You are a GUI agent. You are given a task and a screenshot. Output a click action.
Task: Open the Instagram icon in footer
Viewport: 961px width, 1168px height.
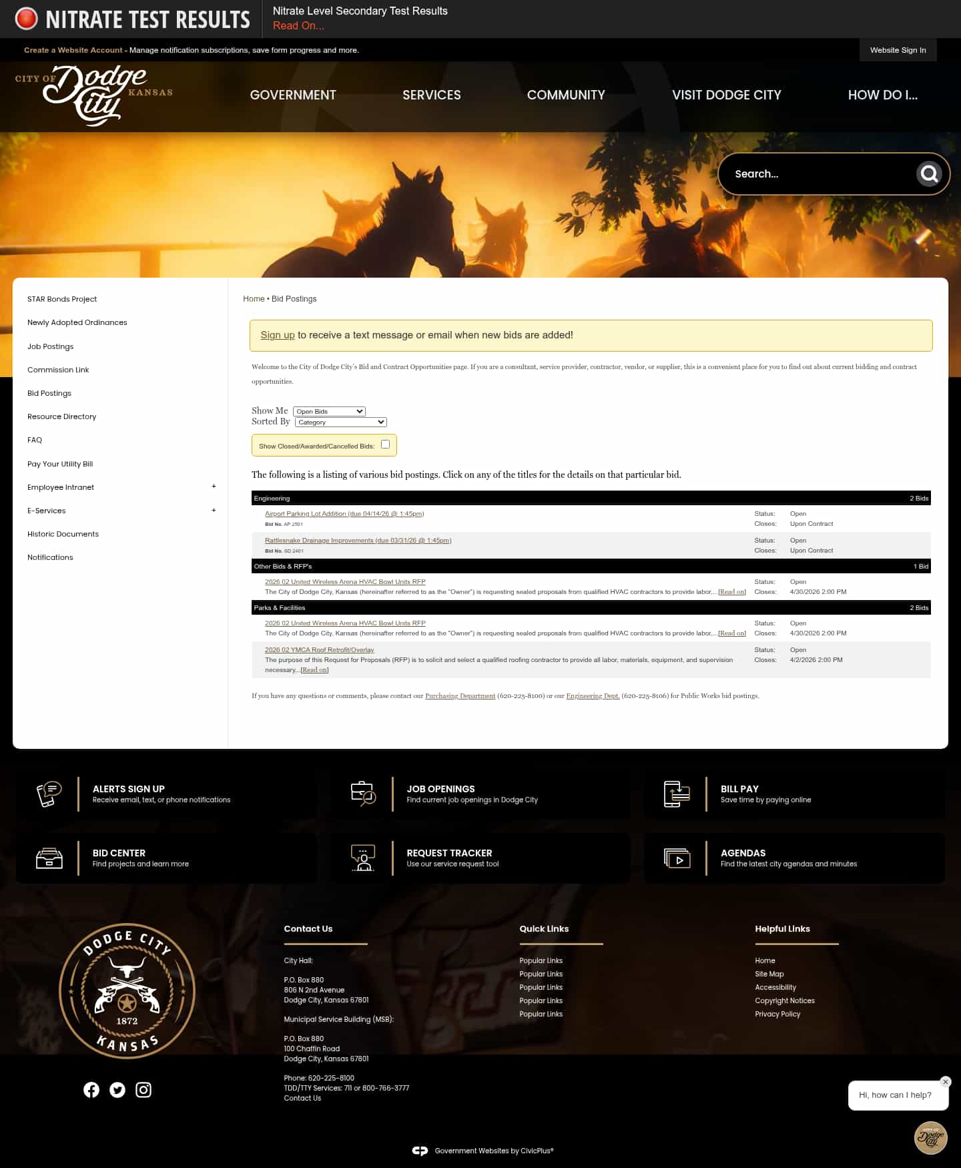point(143,1090)
